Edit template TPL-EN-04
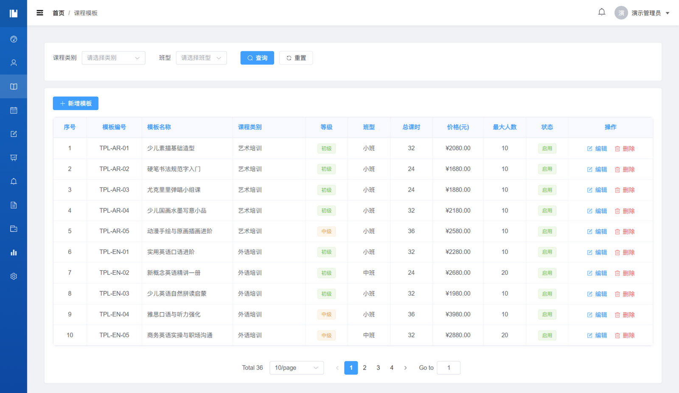 (597, 315)
